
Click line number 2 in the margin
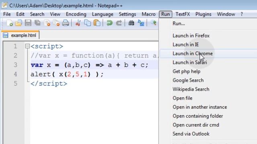[x=15, y=56]
